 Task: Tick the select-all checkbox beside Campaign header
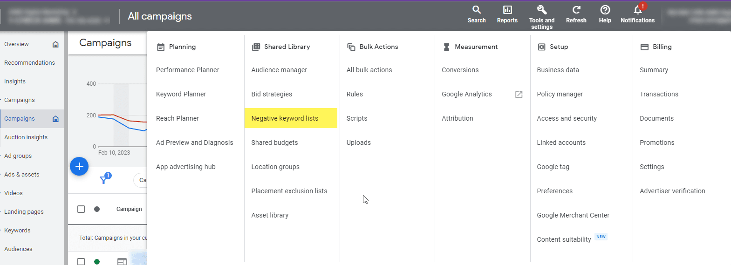[x=81, y=209]
